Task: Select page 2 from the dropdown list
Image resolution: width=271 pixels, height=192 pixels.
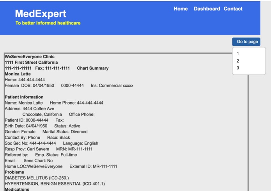Action: (238, 61)
